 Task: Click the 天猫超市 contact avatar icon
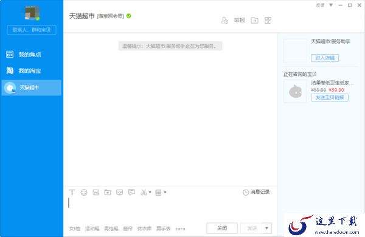pos(10,88)
